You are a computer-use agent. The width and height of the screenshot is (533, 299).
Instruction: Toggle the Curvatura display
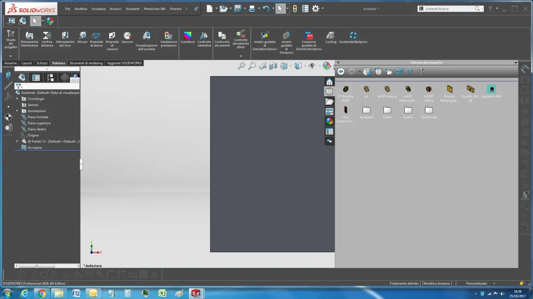pos(187,38)
